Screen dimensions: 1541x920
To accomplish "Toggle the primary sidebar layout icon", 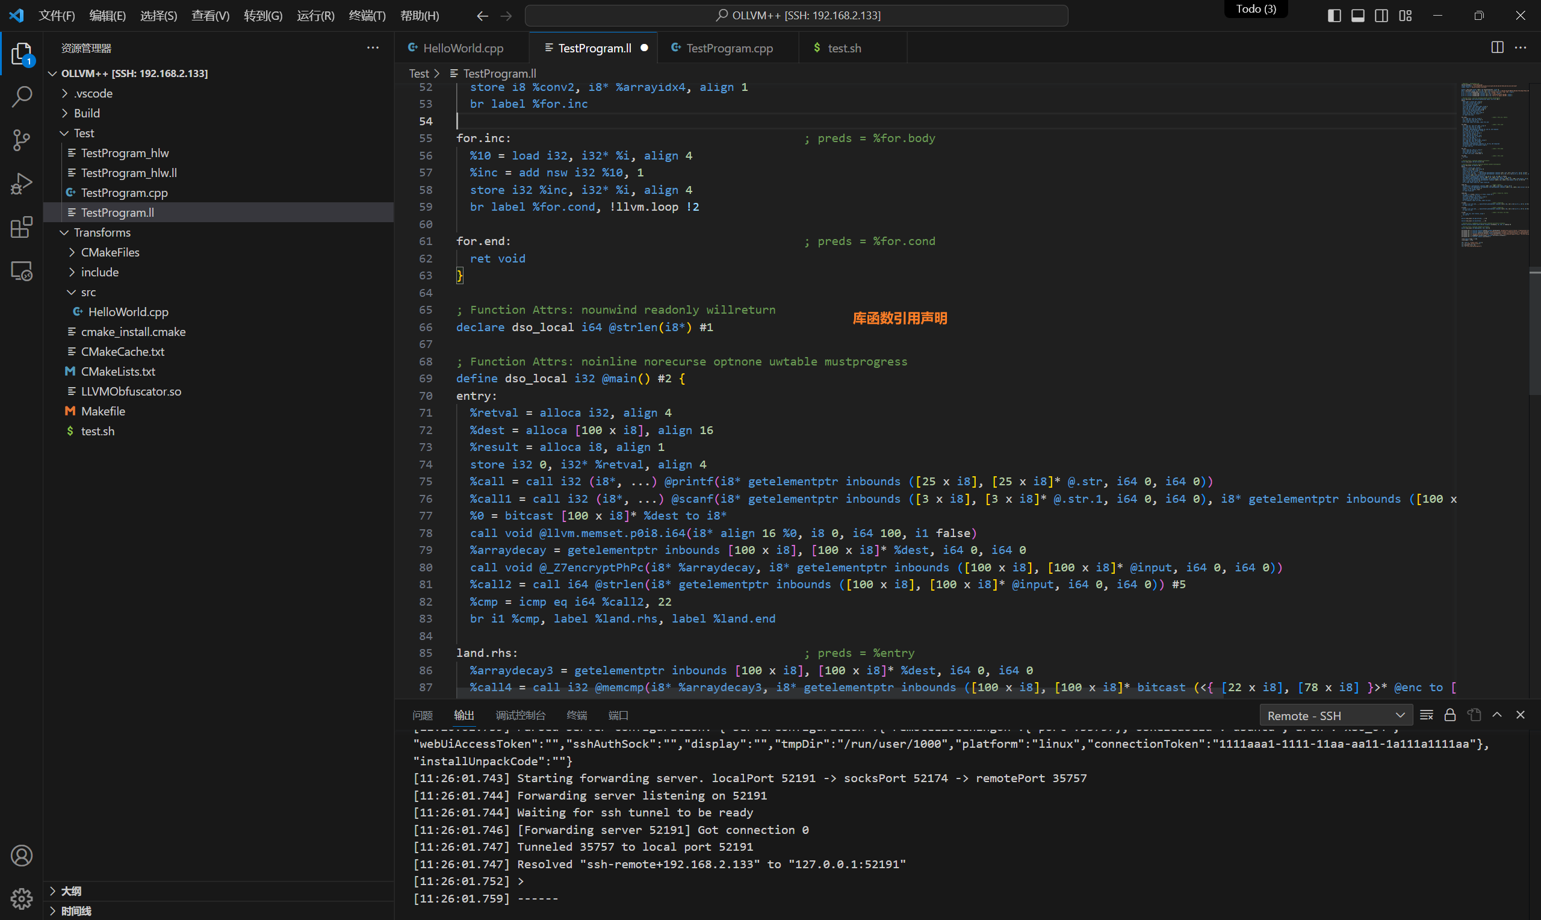I will click(1335, 16).
